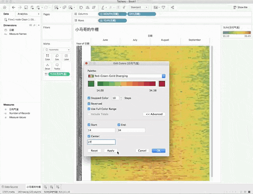
Task: Open the Color card in Marks
Action: pos(47,57)
